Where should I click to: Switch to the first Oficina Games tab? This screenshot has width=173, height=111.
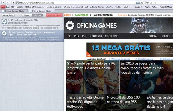click(14, 11)
